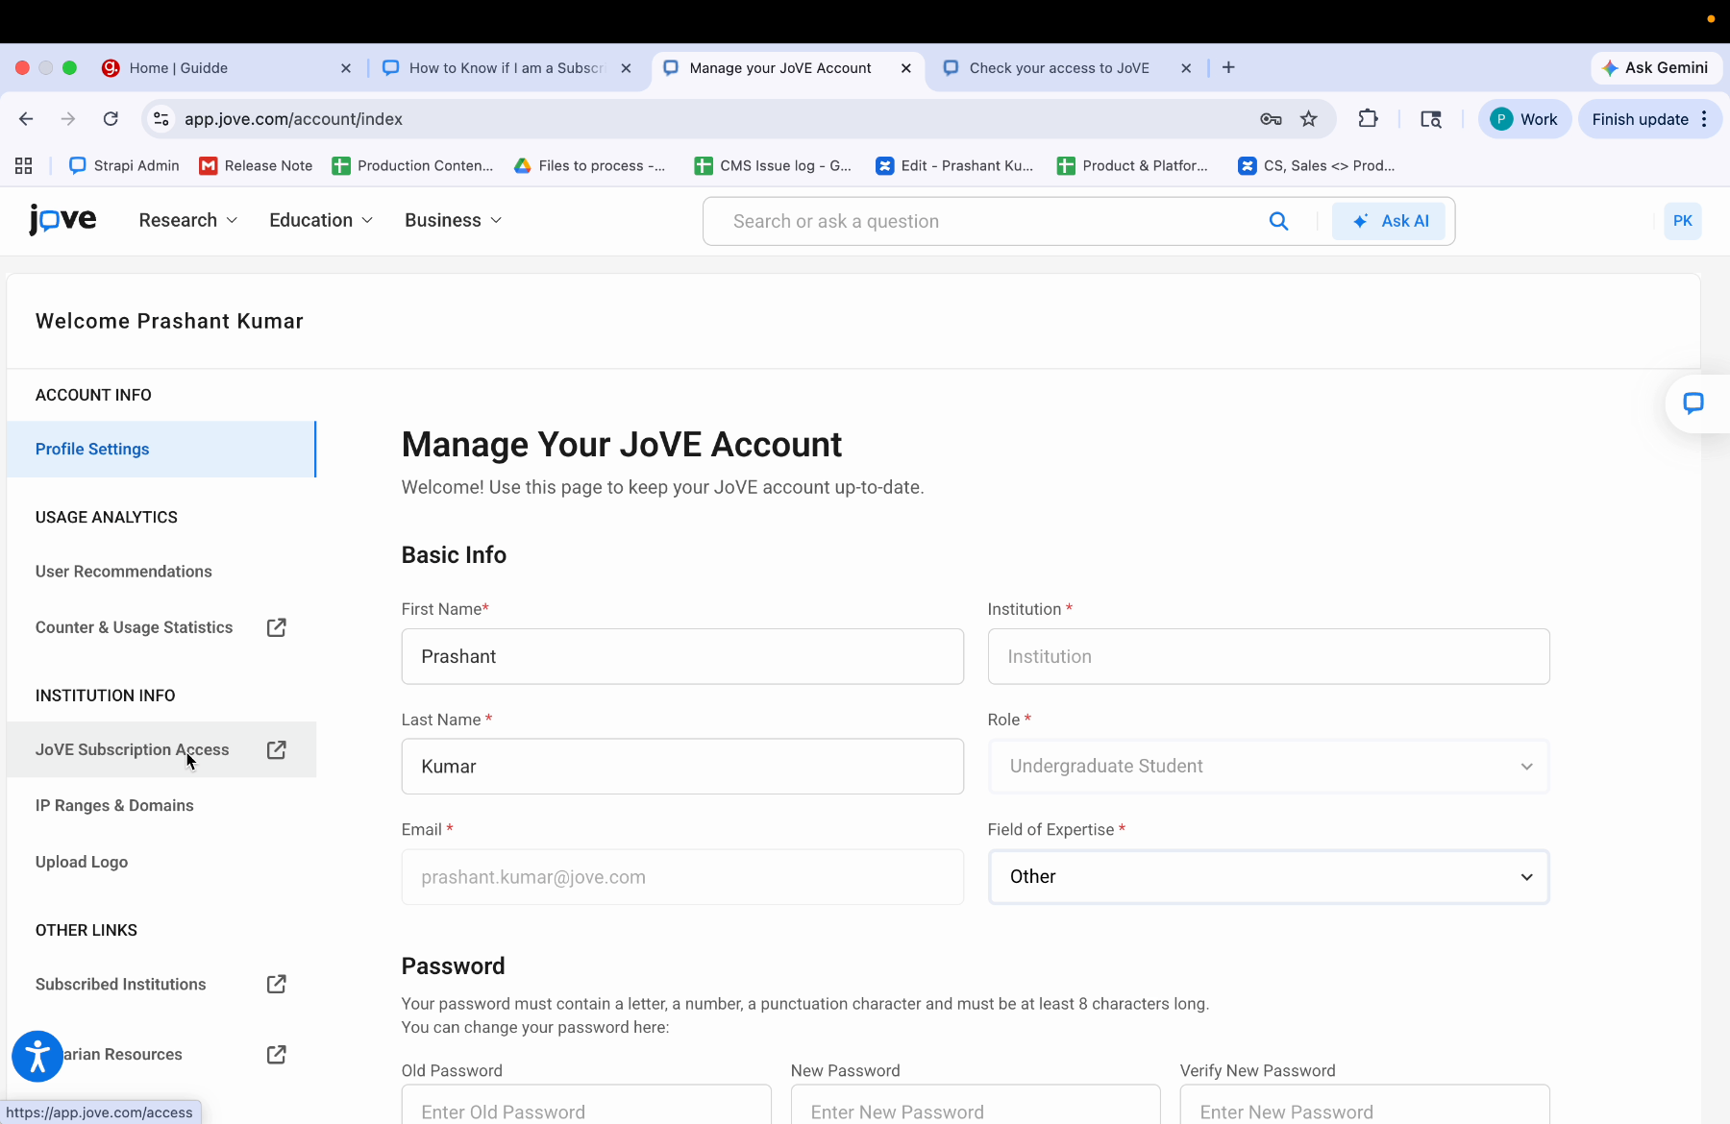Click inside the Institution input field
Screen dimensions: 1730x1124
coord(1267,656)
